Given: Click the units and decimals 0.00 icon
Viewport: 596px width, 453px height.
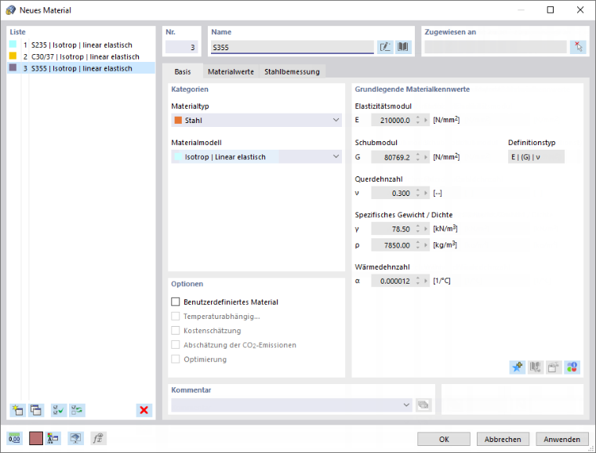Looking at the screenshot, I should click(14, 439).
